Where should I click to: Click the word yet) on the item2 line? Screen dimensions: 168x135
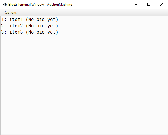53,26
